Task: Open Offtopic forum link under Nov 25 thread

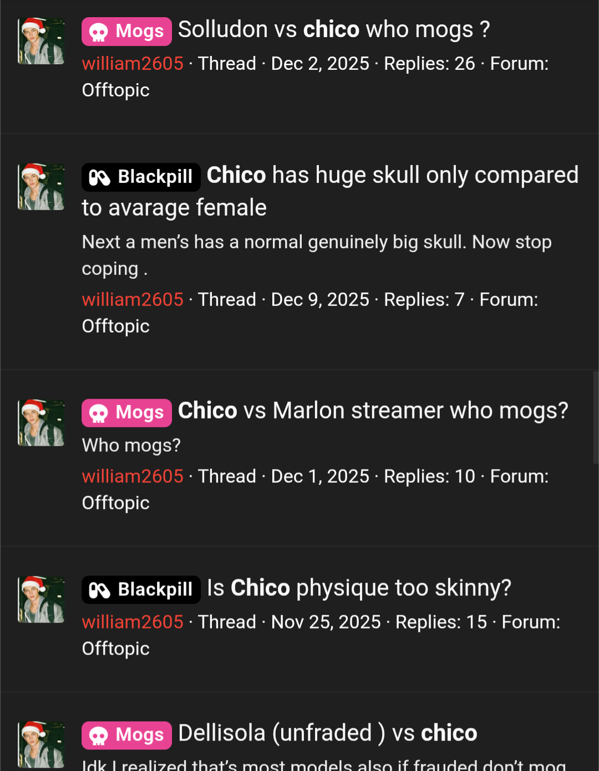Action: coord(115,649)
